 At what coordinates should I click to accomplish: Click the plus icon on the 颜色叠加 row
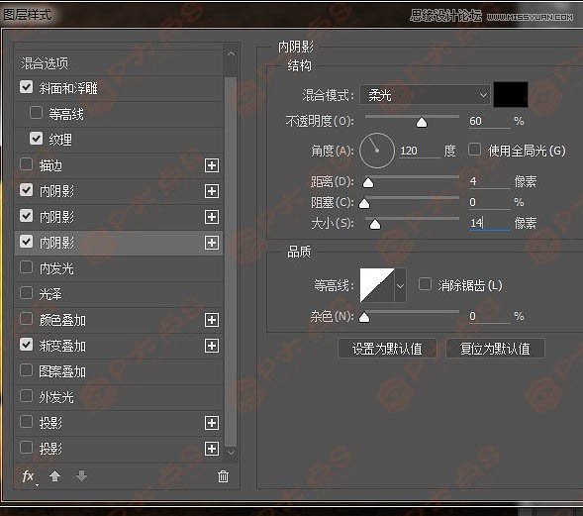pos(212,320)
